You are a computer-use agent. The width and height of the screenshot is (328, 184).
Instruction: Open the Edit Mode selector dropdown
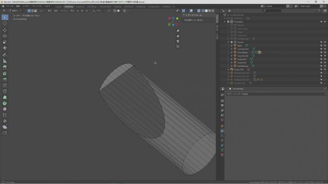(x=17, y=11)
